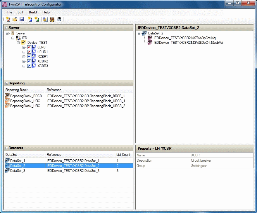Image resolution: width=257 pixels, height=213 pixels.
Task: Toggle the LLN0 checkbox
Action: [29, 47]
